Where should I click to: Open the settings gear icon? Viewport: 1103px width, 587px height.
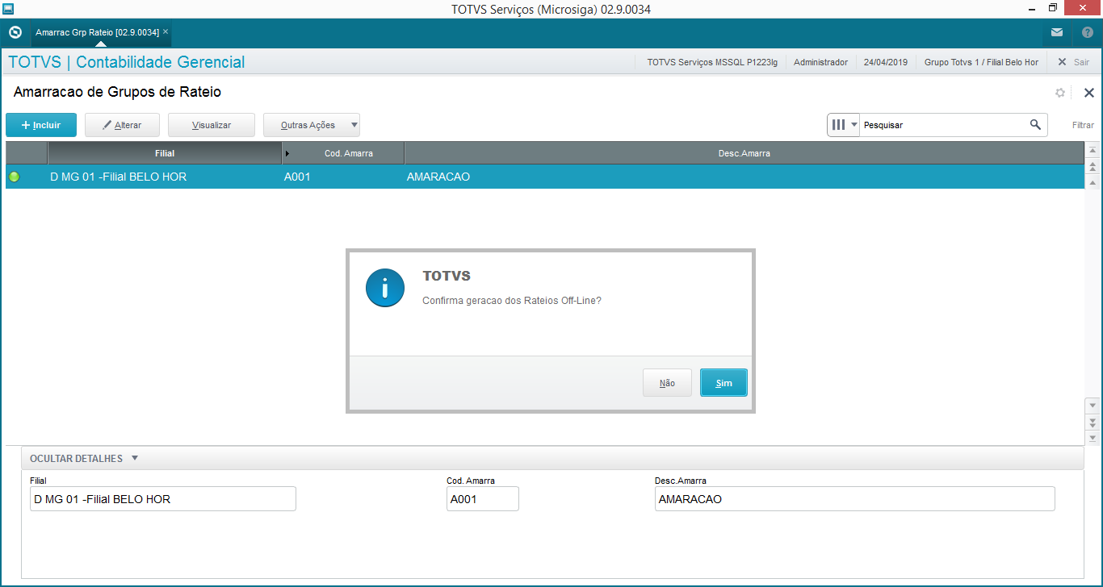tap(1060, 93)
